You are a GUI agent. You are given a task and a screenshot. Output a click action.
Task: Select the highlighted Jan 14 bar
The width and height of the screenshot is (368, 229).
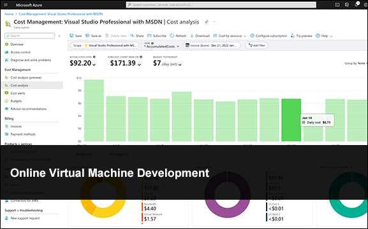pyautogui.click(x=291, y=120)
